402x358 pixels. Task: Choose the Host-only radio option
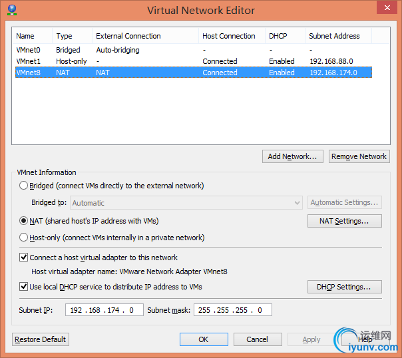[x=23, y=238]
